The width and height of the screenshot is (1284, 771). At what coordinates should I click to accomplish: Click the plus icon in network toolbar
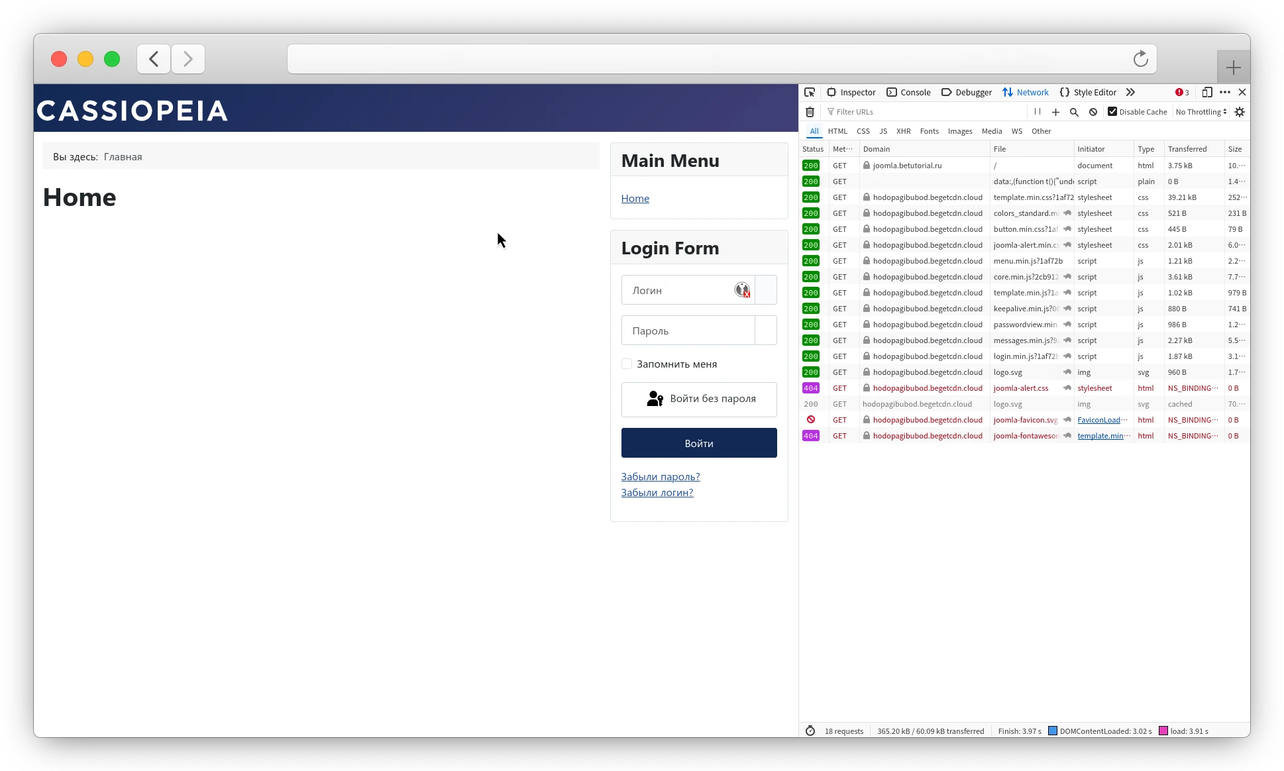pyautogui.click(x=1055, y=112)
